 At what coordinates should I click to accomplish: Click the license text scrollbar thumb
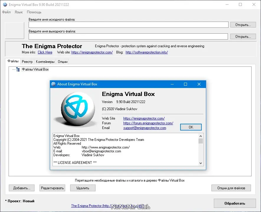pos(201,141)
